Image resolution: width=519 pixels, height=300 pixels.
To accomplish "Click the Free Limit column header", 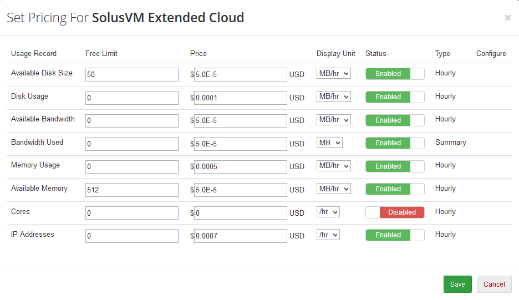I will (x=101, y=53).
